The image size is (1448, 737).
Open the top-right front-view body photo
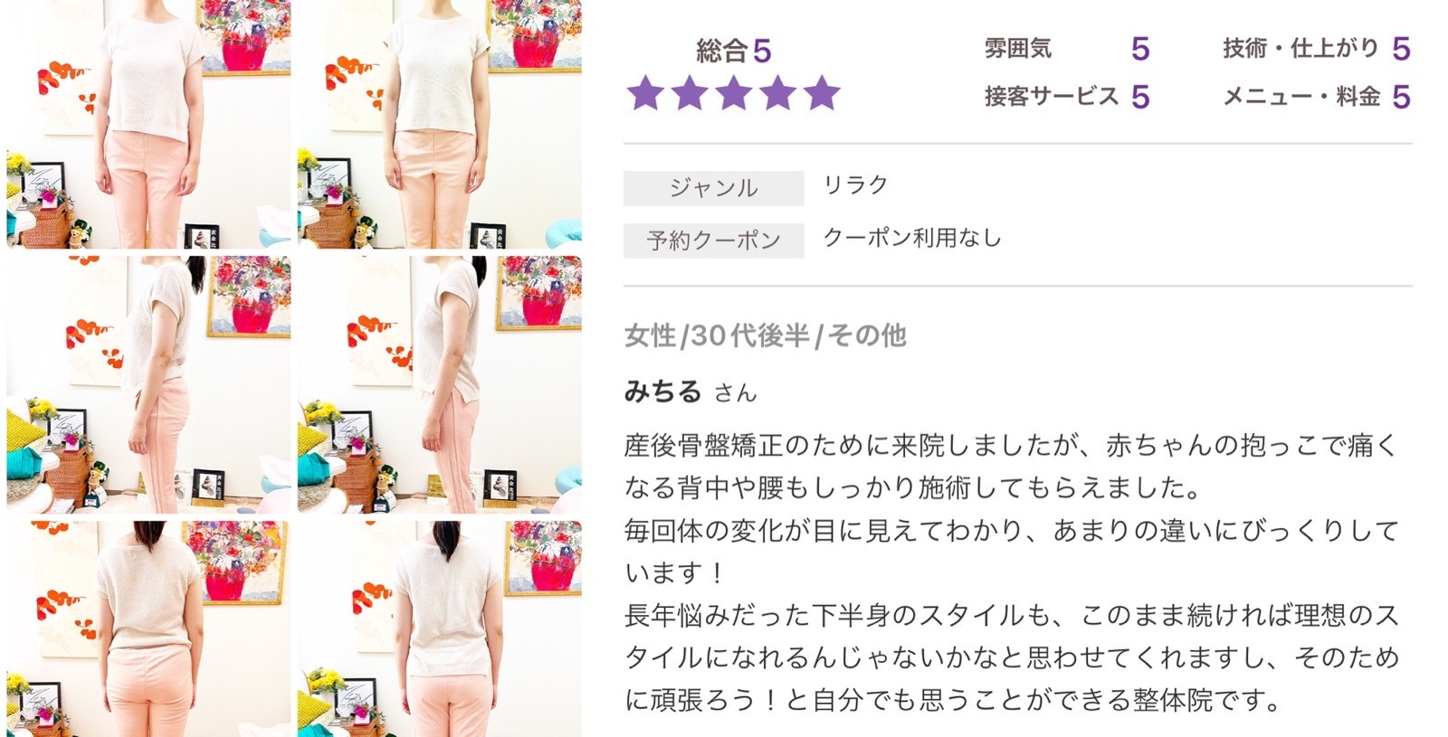(x=440, y=124)
